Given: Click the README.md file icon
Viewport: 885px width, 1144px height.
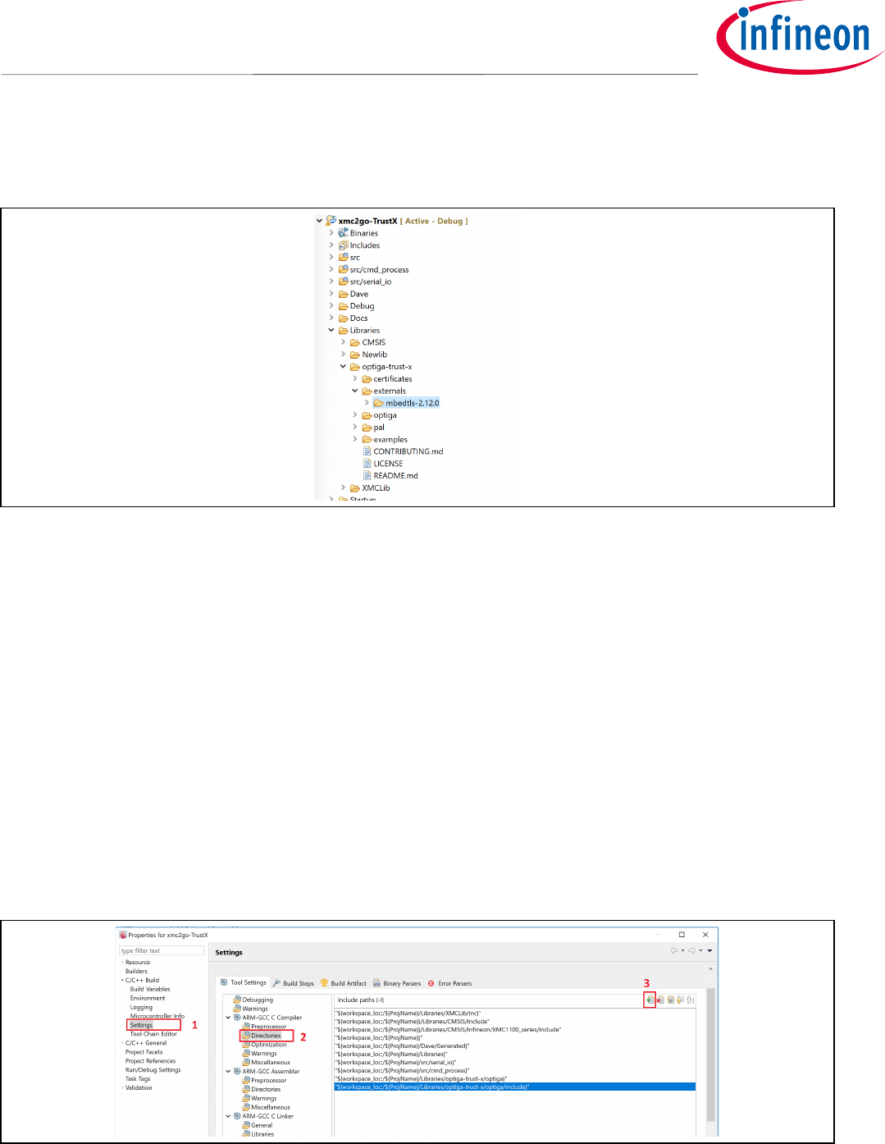Looking at the screenshot, I should point(367,476).
